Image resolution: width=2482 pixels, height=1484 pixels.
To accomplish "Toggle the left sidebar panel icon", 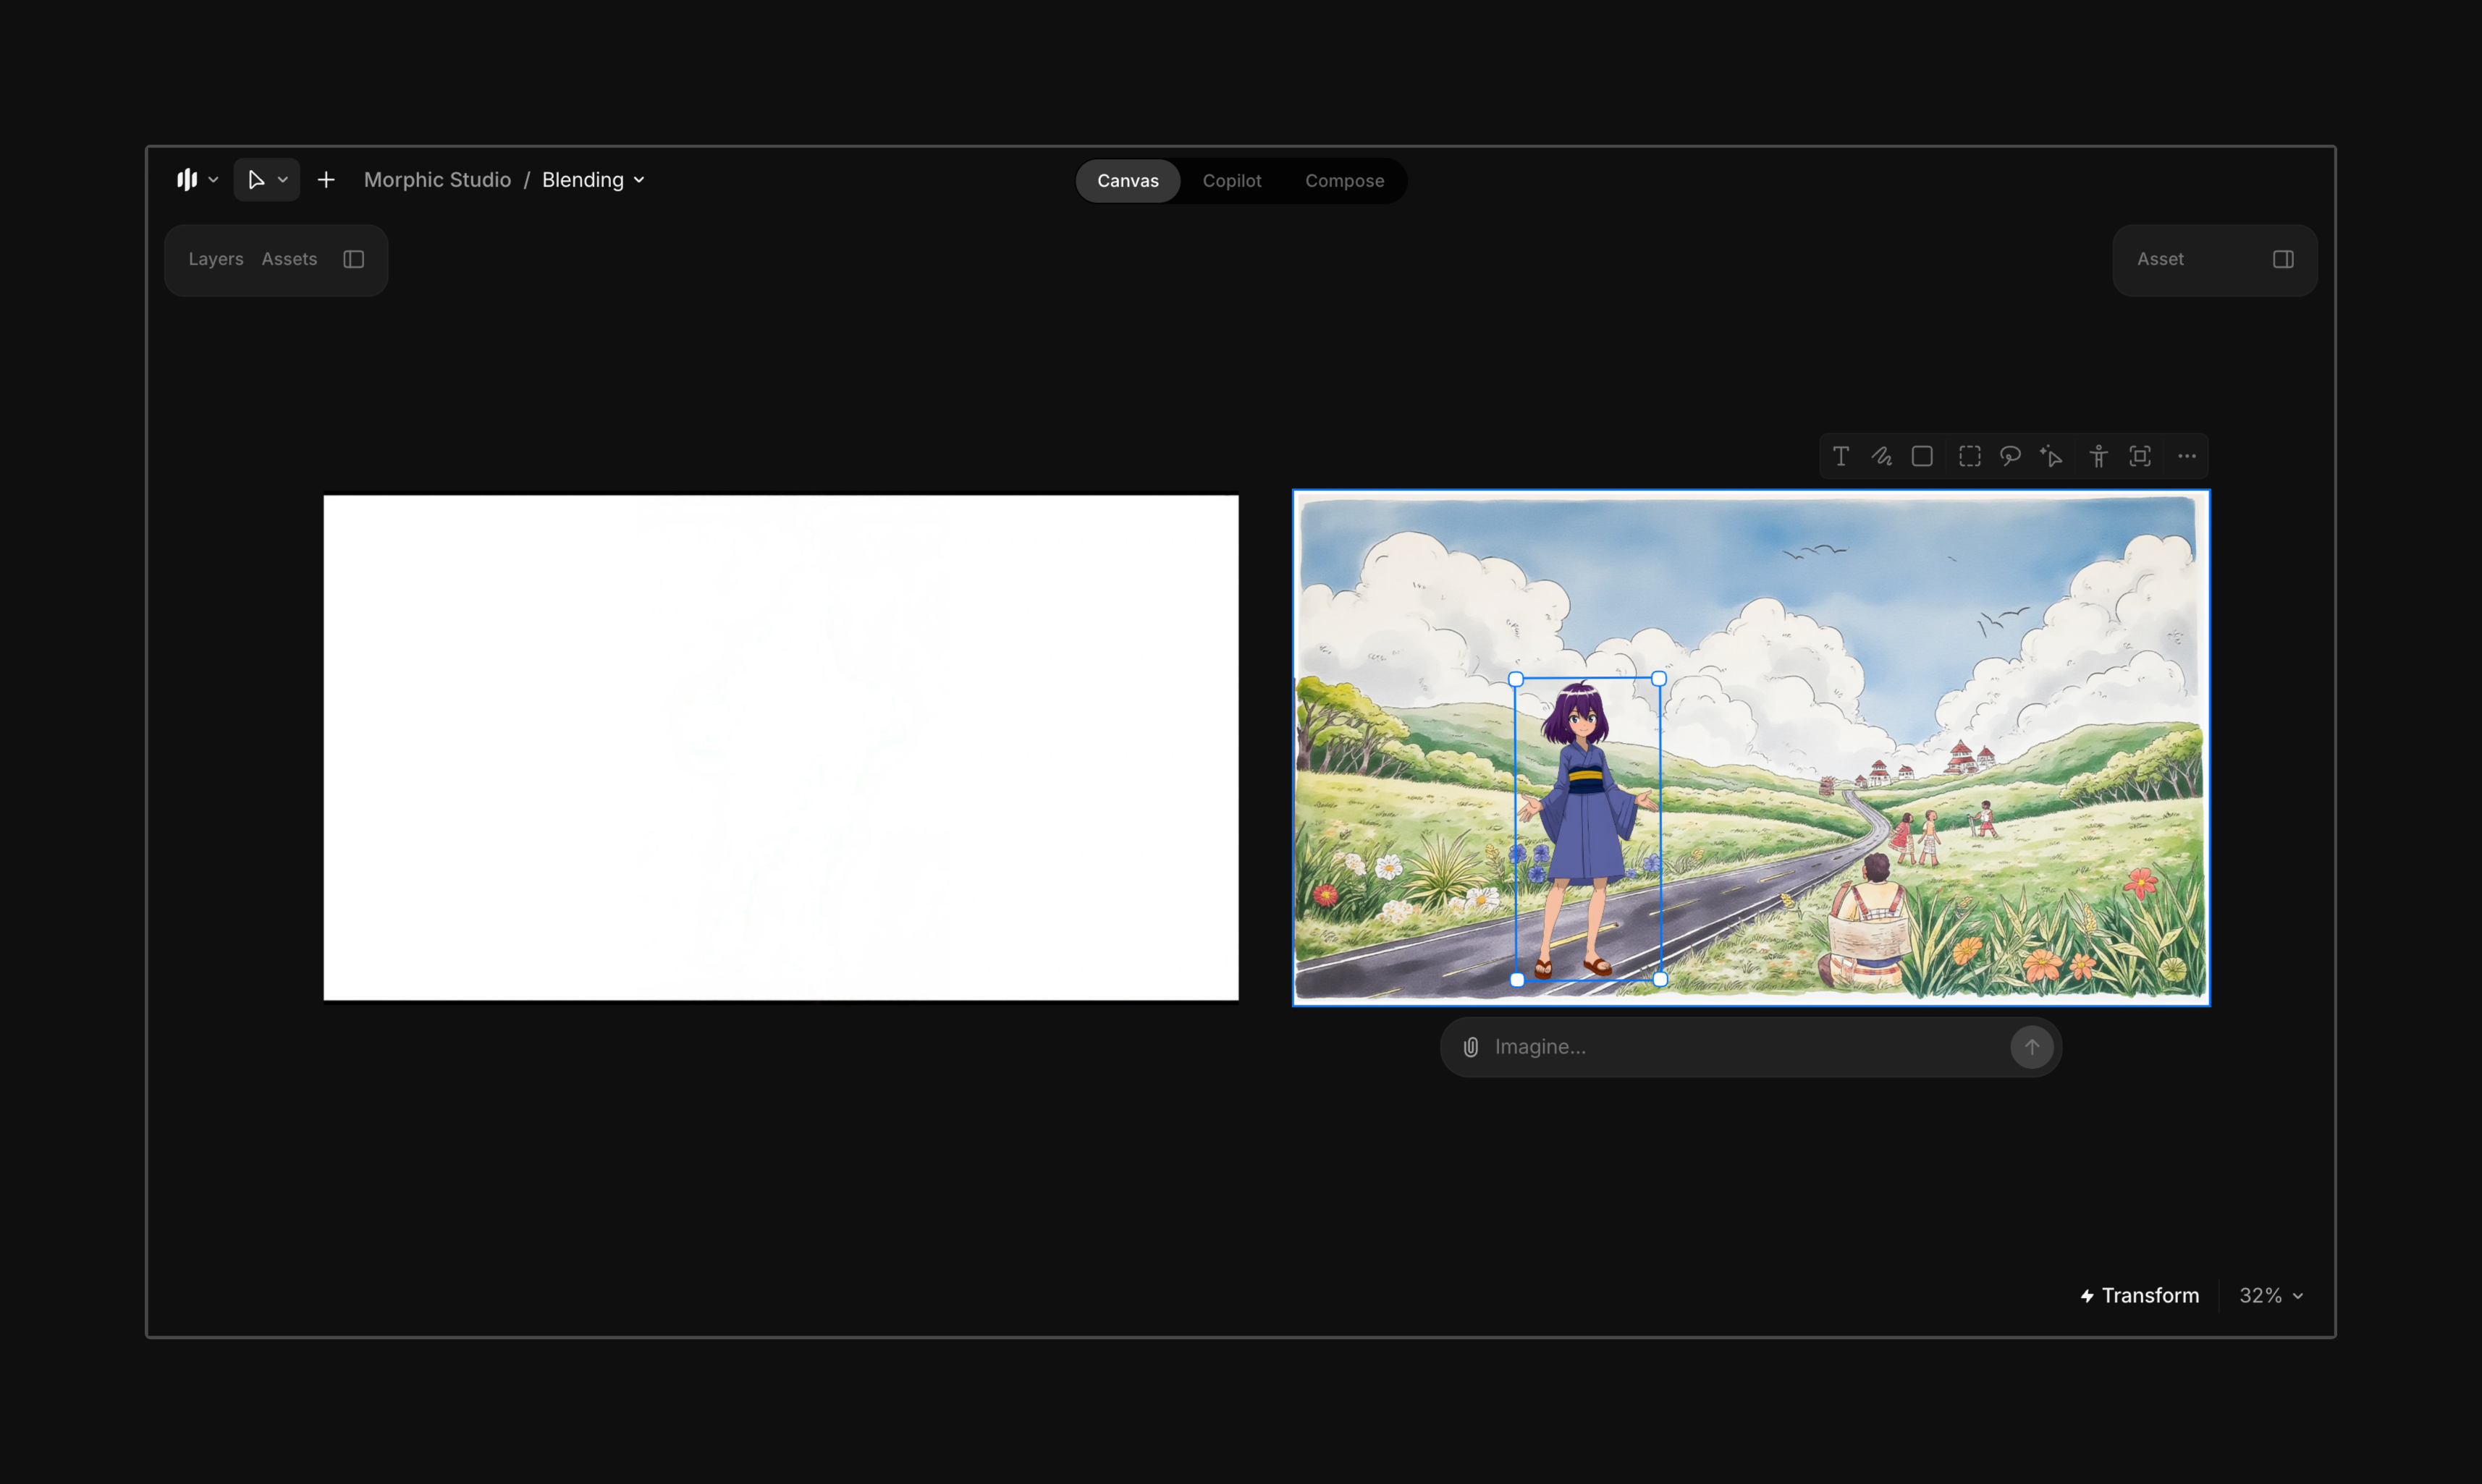I will 353,259.
